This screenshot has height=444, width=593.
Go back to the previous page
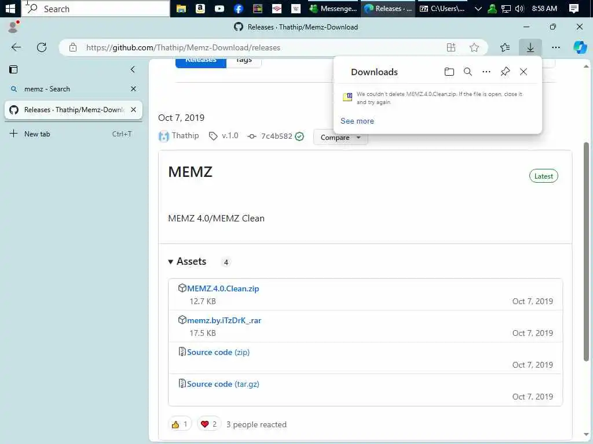pyautogui.click(x=16, y=47)
